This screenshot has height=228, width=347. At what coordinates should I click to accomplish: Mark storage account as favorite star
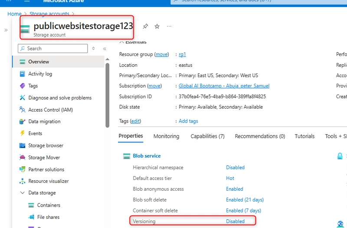click(x=157, y=26)
